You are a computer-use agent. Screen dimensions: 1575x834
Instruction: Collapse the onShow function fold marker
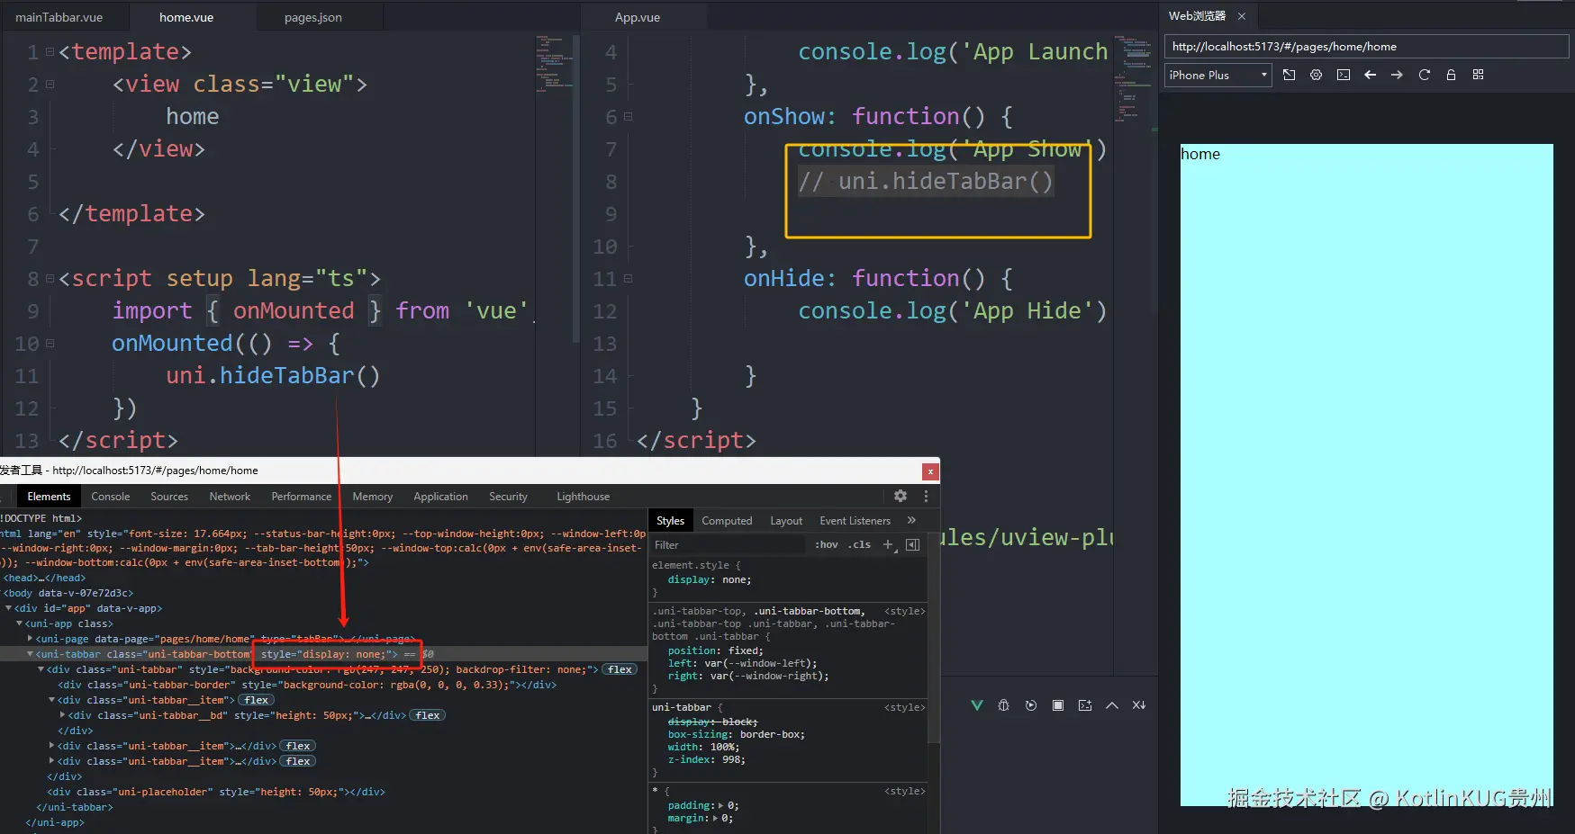point(629,117)
